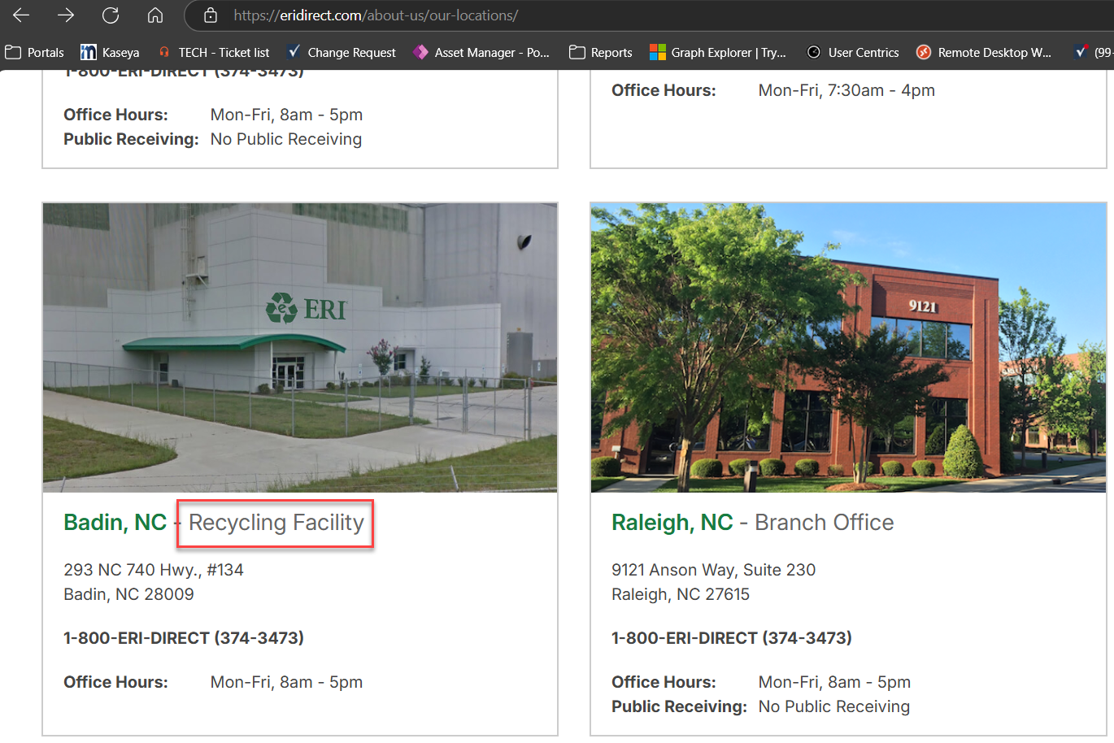The width and height of the screenshot is (1114, 743).
Task: Select the Recycling Facility label text
Action: [x=276, y=523]
